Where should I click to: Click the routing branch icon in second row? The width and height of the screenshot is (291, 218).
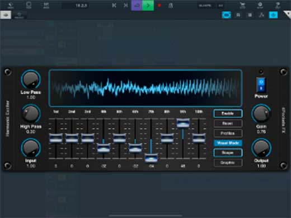pyautogui.click(x=261, y=15)
